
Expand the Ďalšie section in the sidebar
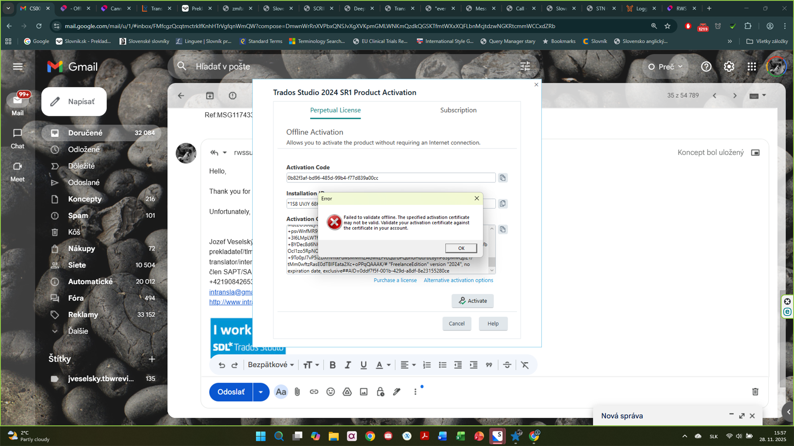(x=79, y=331)
